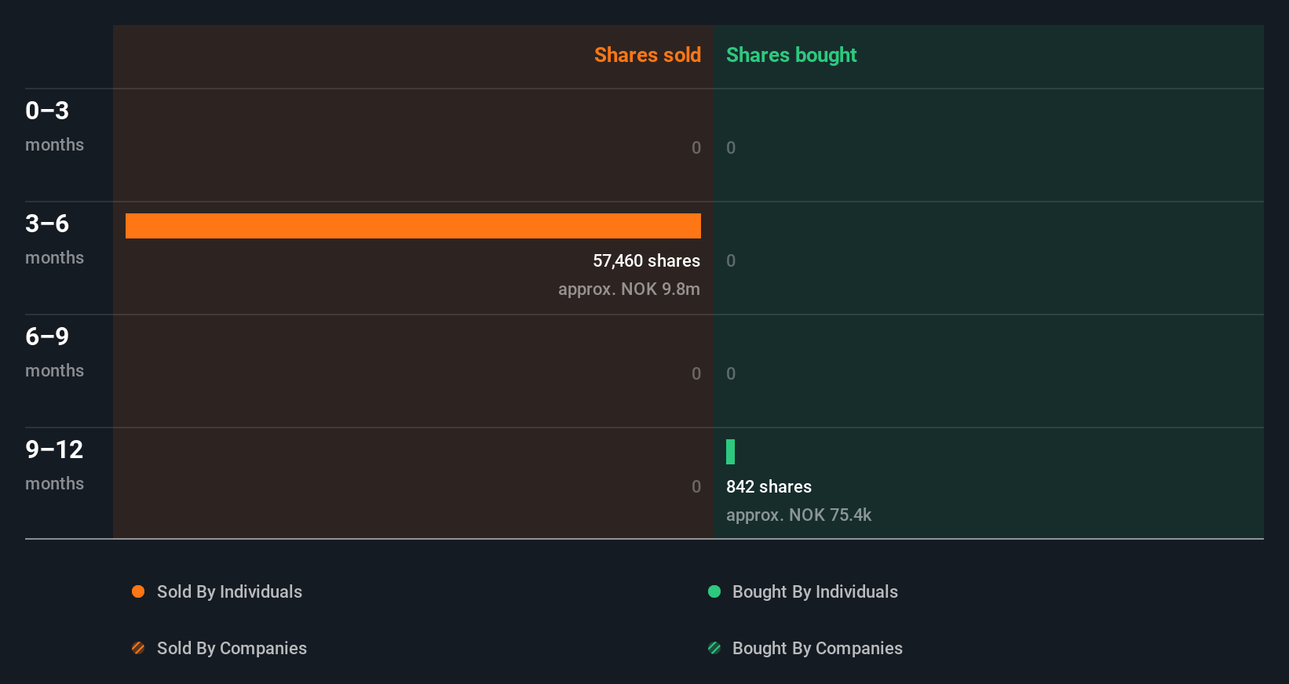The width and height of the screenshot is (1289, 684).
Task: Click the 6–9 months shares bought zero
Action: [x=731, y=373]
